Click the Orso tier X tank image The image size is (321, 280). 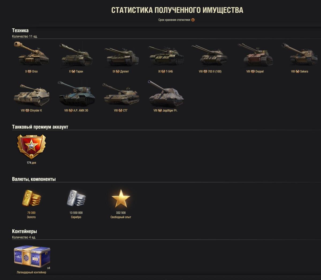[31, 54]
